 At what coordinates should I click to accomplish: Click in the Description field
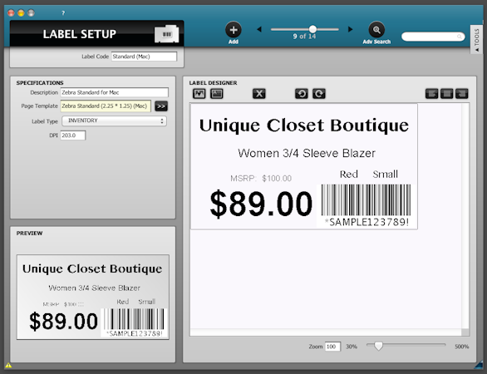pyautogui.click(x=115, y=92)
